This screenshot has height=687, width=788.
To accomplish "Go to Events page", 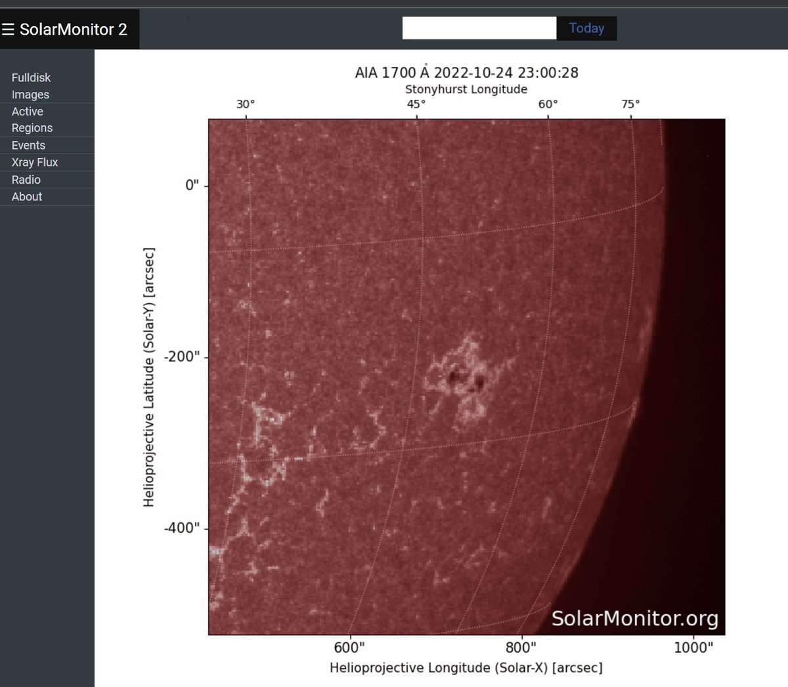I will [47, 146].
